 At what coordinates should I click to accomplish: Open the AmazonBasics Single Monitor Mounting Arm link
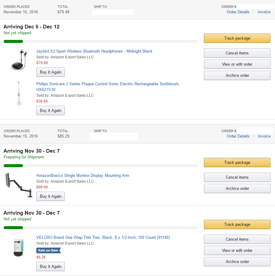83,176
